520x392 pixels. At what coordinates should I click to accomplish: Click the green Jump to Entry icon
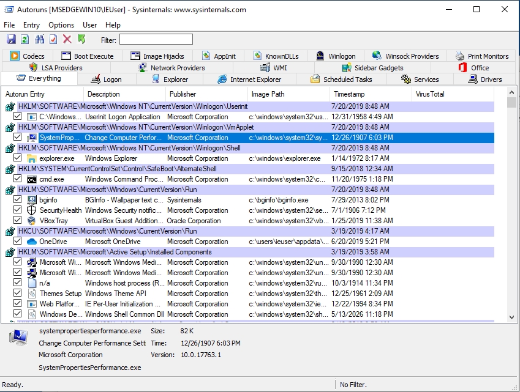(x=82, y=39)
